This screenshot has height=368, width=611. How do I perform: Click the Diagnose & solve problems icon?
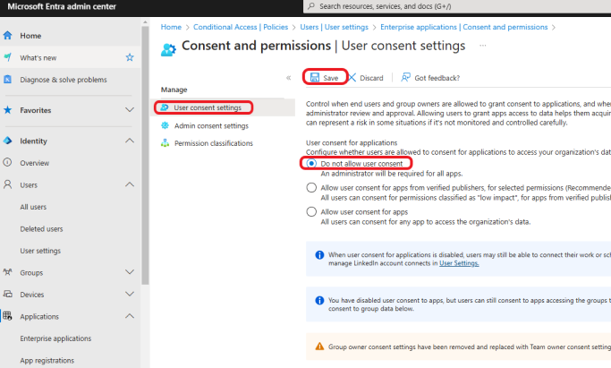coord(7,80)
